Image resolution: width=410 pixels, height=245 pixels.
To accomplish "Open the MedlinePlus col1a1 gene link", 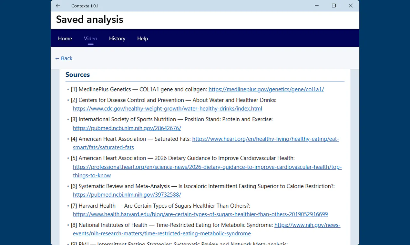I will point(266,89).
